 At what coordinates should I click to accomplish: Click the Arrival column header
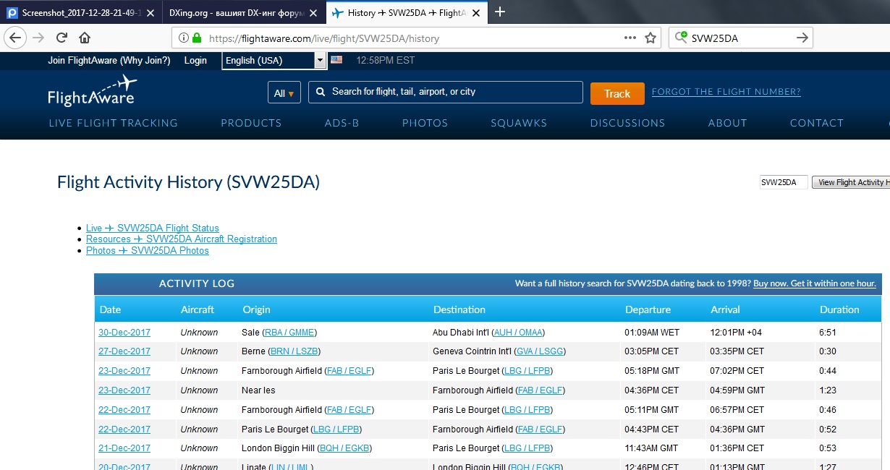tap(725, 309)
